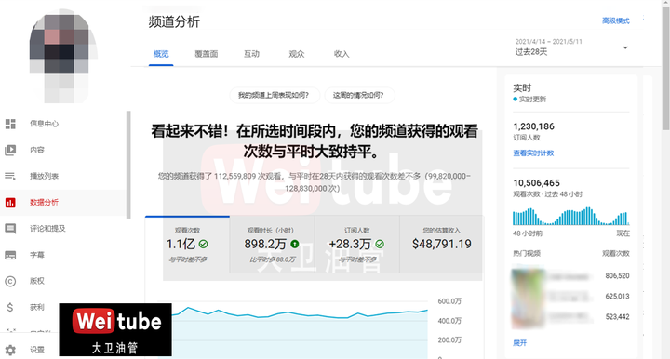The width and height of the screenshot is (670, 359).
Task: Open the 版权 copyright icon
Action: click(10, 281)
